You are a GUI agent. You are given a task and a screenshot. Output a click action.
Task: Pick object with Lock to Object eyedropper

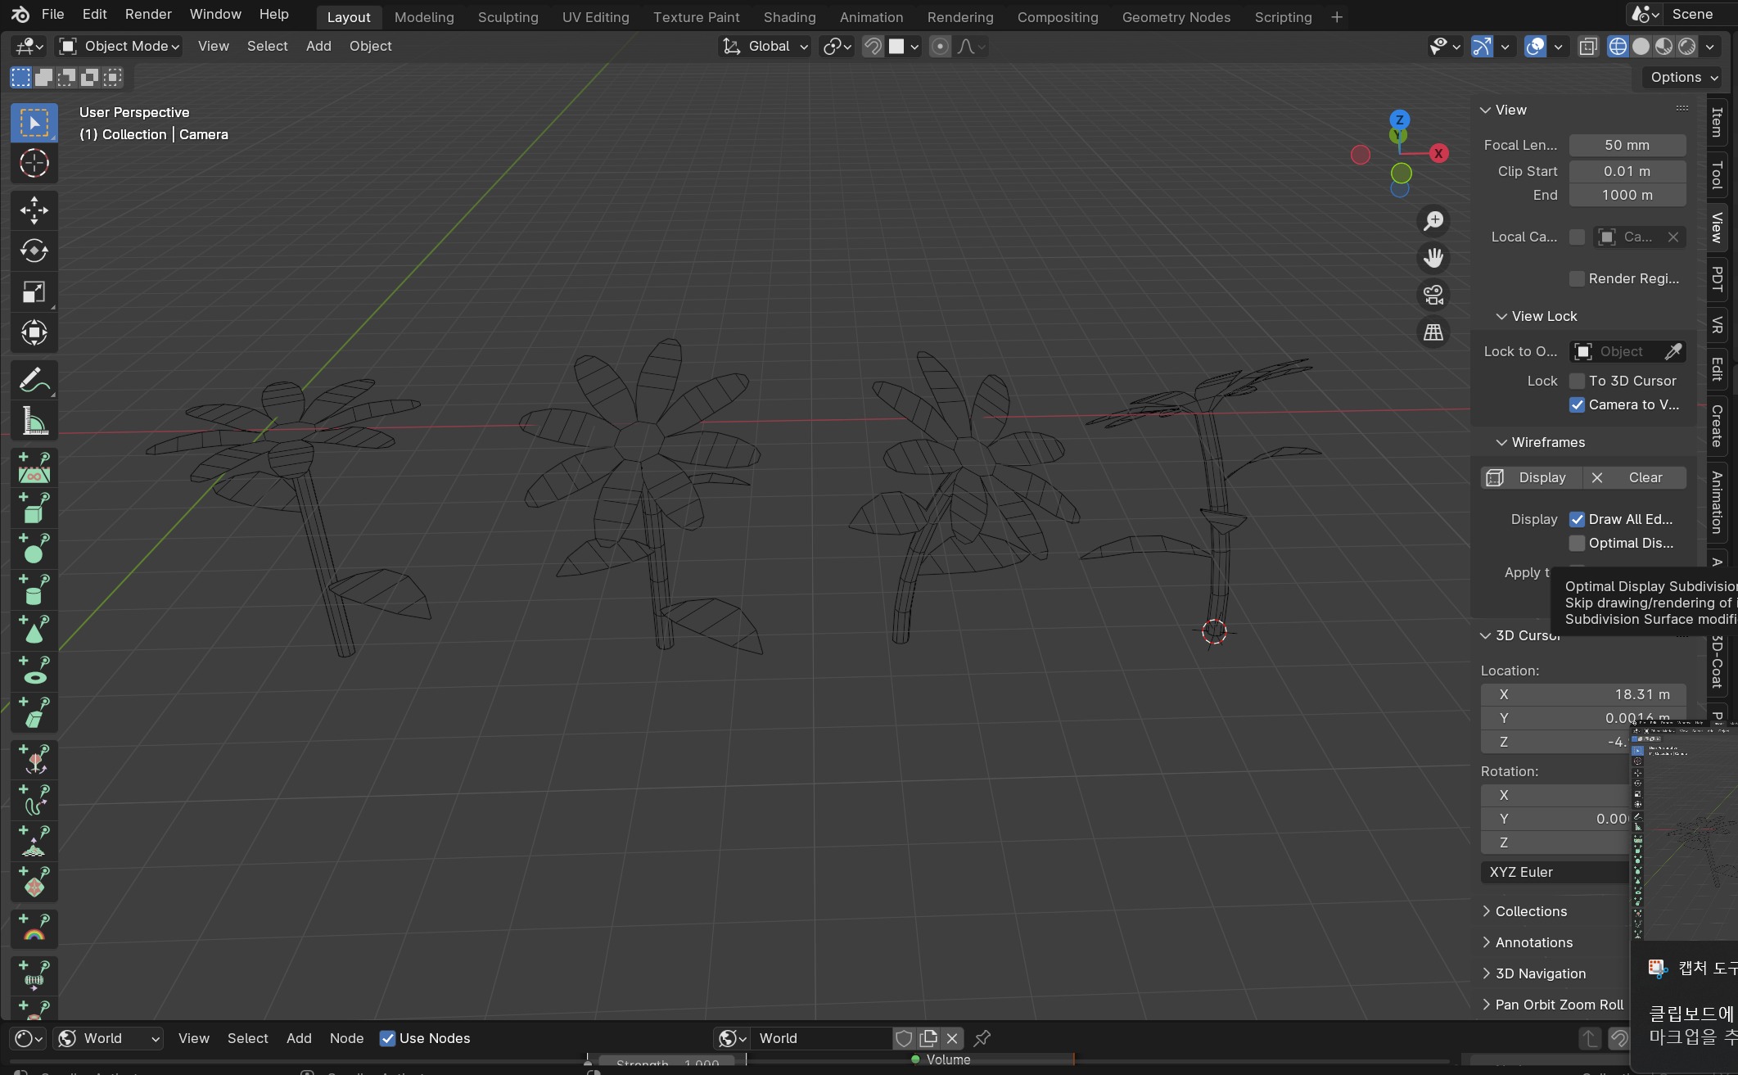click(1673, 351)
